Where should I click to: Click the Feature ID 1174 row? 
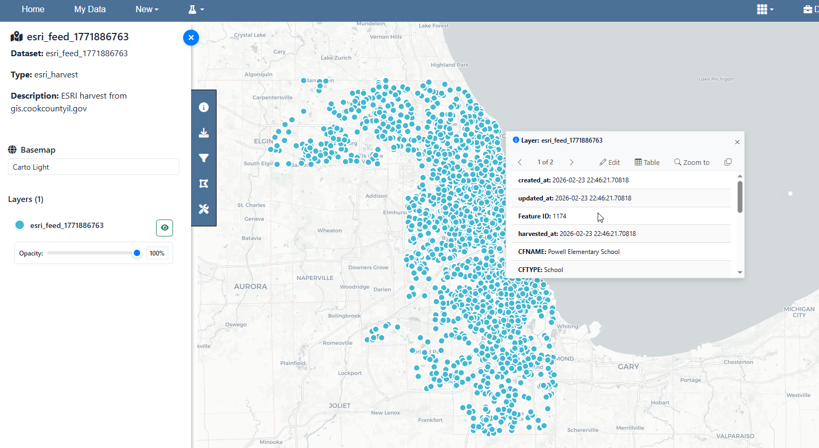pos(621,216)
